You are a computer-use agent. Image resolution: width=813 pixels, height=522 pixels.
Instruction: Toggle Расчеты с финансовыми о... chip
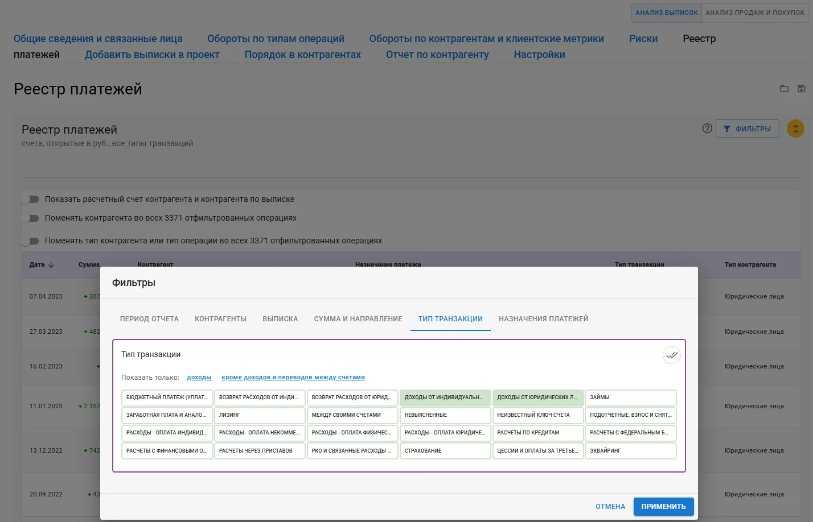tap(167, 451)
